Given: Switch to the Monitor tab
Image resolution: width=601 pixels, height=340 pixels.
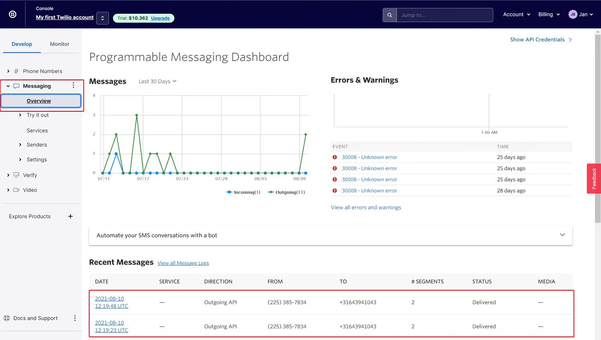Looking at the screenshot, I should pyautogui.click(x=60, y=44).
